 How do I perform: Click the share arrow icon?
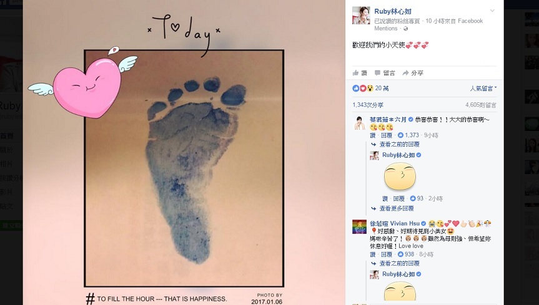tap(405, 73)
